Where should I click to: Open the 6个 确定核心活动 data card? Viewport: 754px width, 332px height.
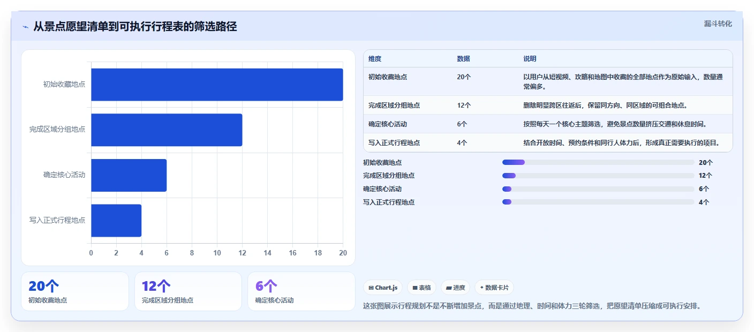coord(301,291)
